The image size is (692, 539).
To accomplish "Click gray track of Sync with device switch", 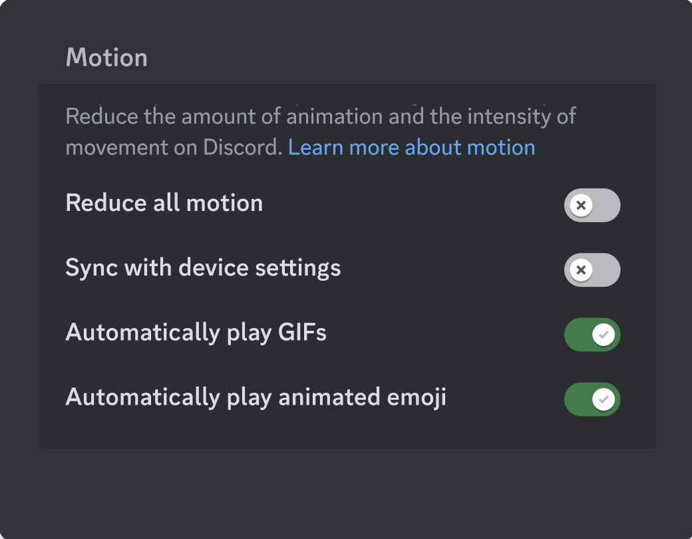I will point(608,270).
